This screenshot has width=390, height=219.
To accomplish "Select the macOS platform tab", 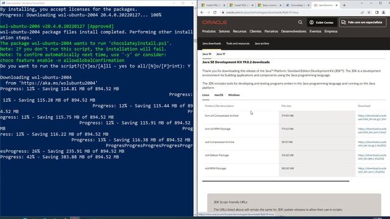I will pos(219,95).
